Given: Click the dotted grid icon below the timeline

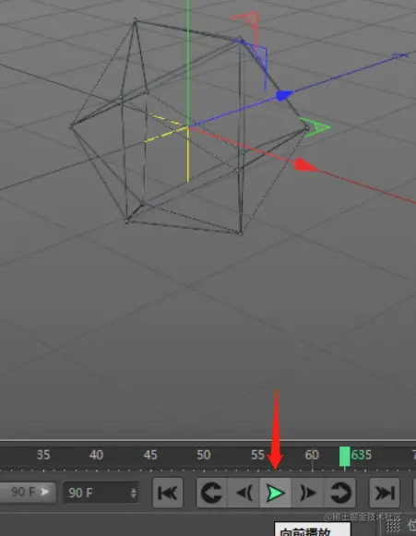Looking at the screenshot, I should tap(393, 525).
